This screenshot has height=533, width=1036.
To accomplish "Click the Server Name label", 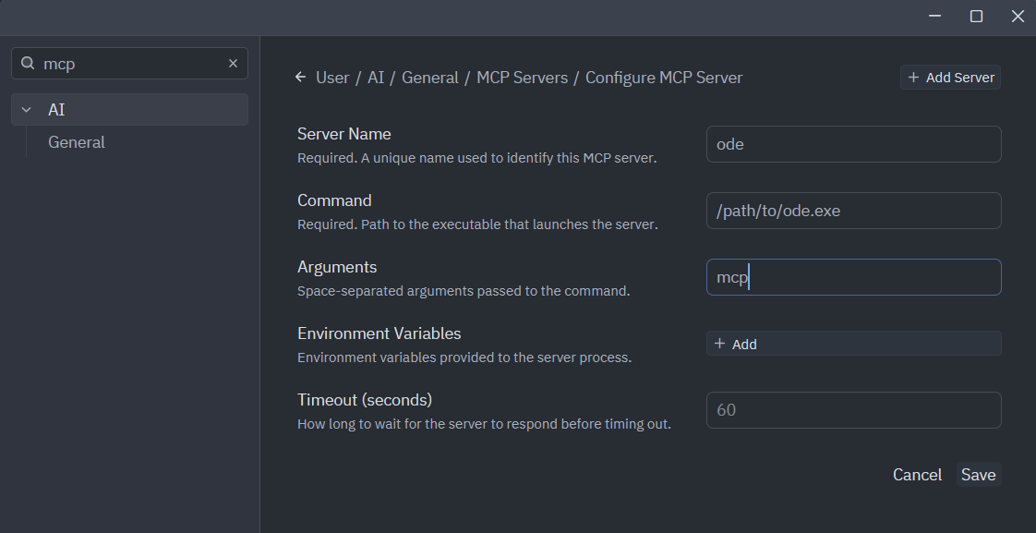I will click(344, 134).
